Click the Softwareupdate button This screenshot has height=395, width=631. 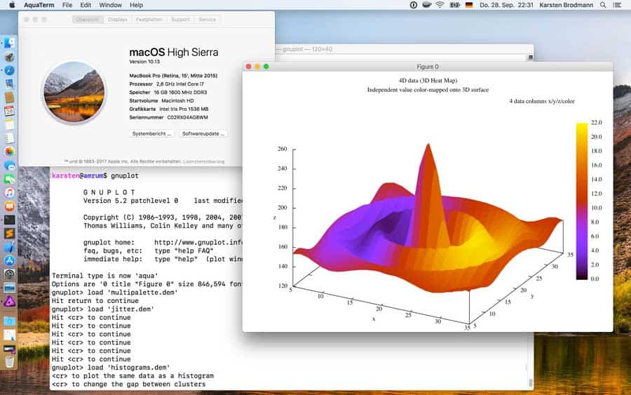(x=203, y=134)
